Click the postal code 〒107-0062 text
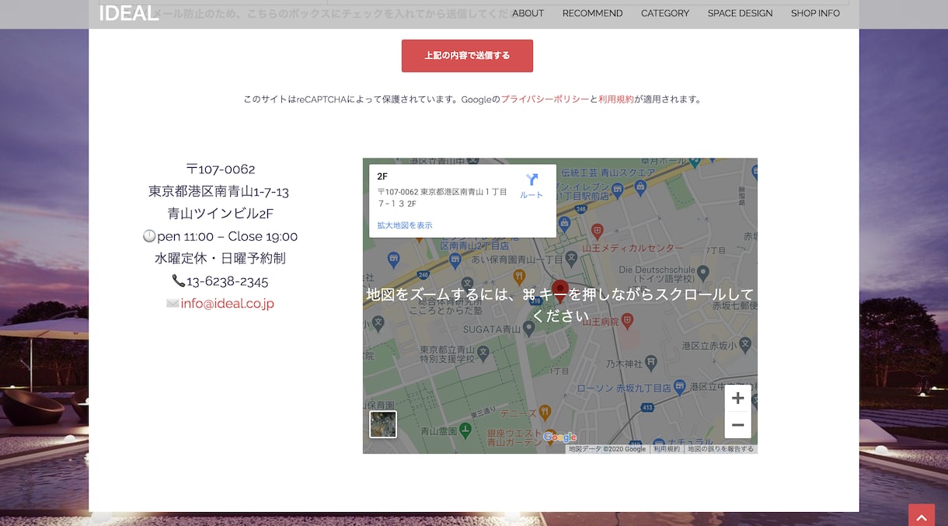Viewport: 948px width, 526px height. [x=220, y=169]
